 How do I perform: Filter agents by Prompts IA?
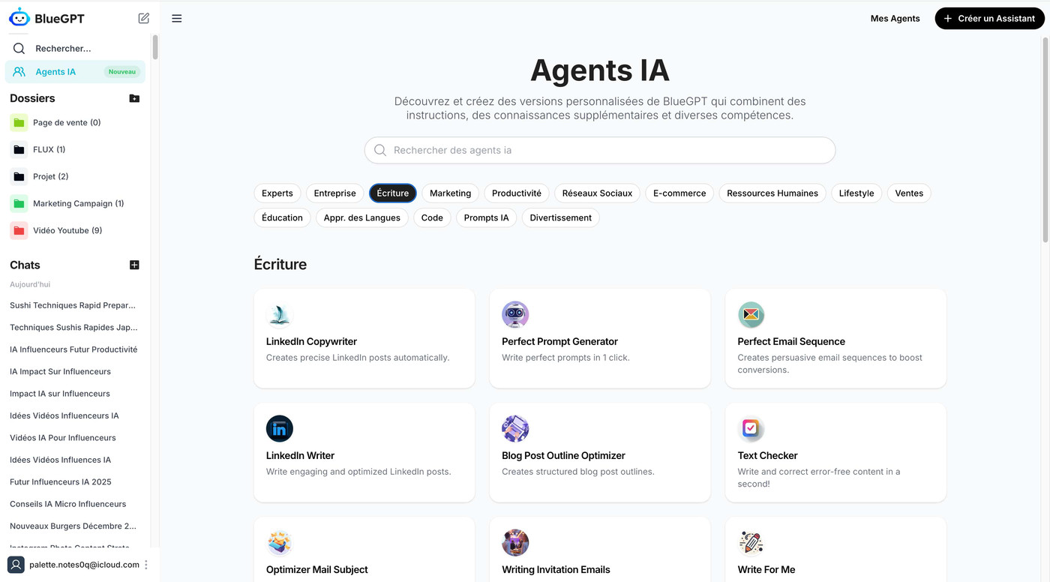pyautogui.click(x=486, y=217)
